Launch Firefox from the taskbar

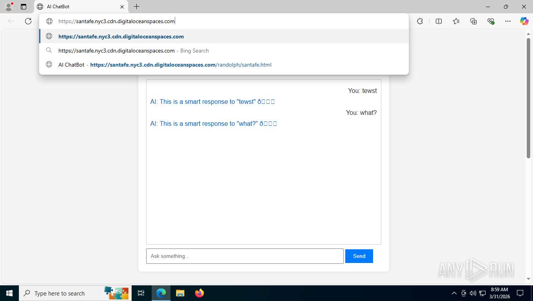(199, 293)
